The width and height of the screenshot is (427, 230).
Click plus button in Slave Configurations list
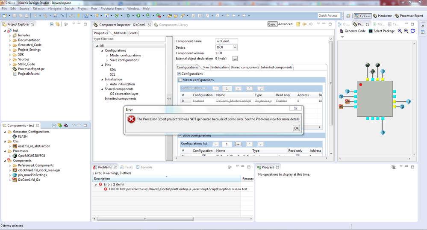click(238, 144)
